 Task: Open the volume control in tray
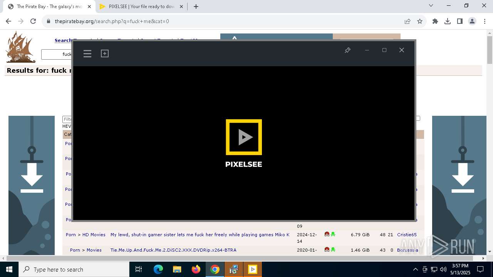[443, 269]
